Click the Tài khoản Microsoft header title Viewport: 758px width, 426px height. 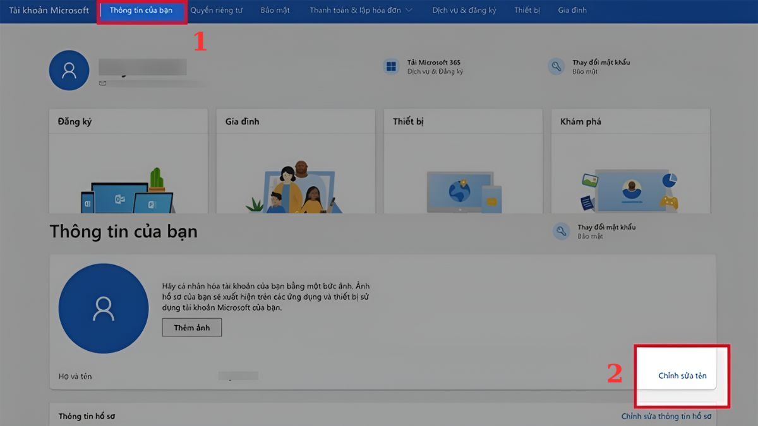(x=49, y=11)
